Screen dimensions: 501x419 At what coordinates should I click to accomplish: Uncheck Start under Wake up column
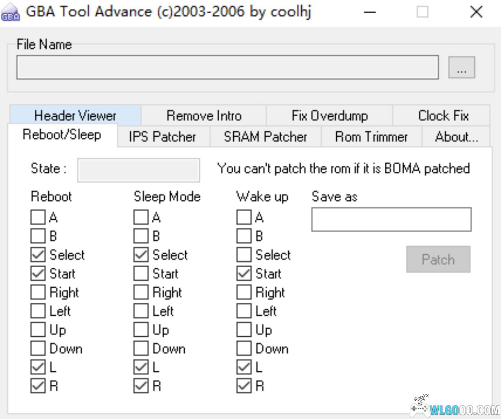click(x=244, y=274)
